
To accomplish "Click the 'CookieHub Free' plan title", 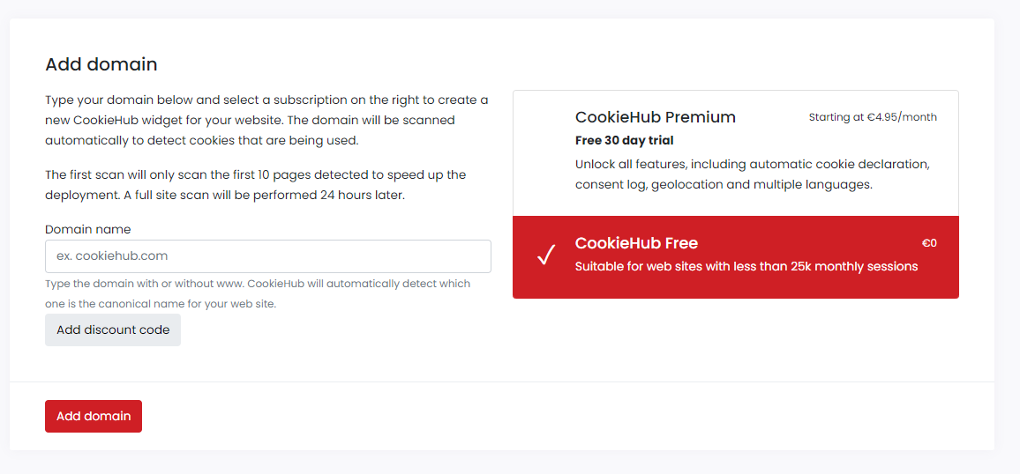I will 637,243.
